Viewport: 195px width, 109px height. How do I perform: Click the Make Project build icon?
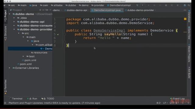137,5
